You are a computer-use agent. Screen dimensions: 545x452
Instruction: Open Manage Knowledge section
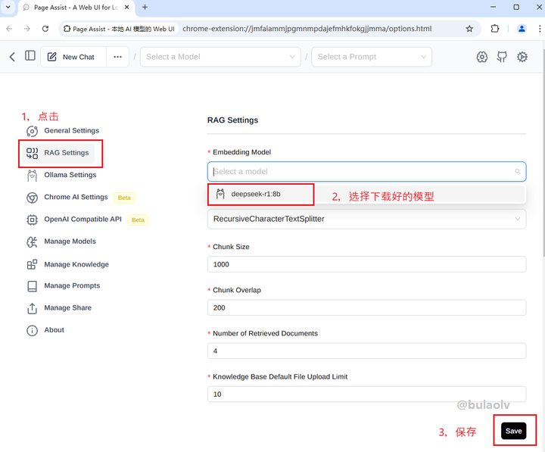pos(76,264)
